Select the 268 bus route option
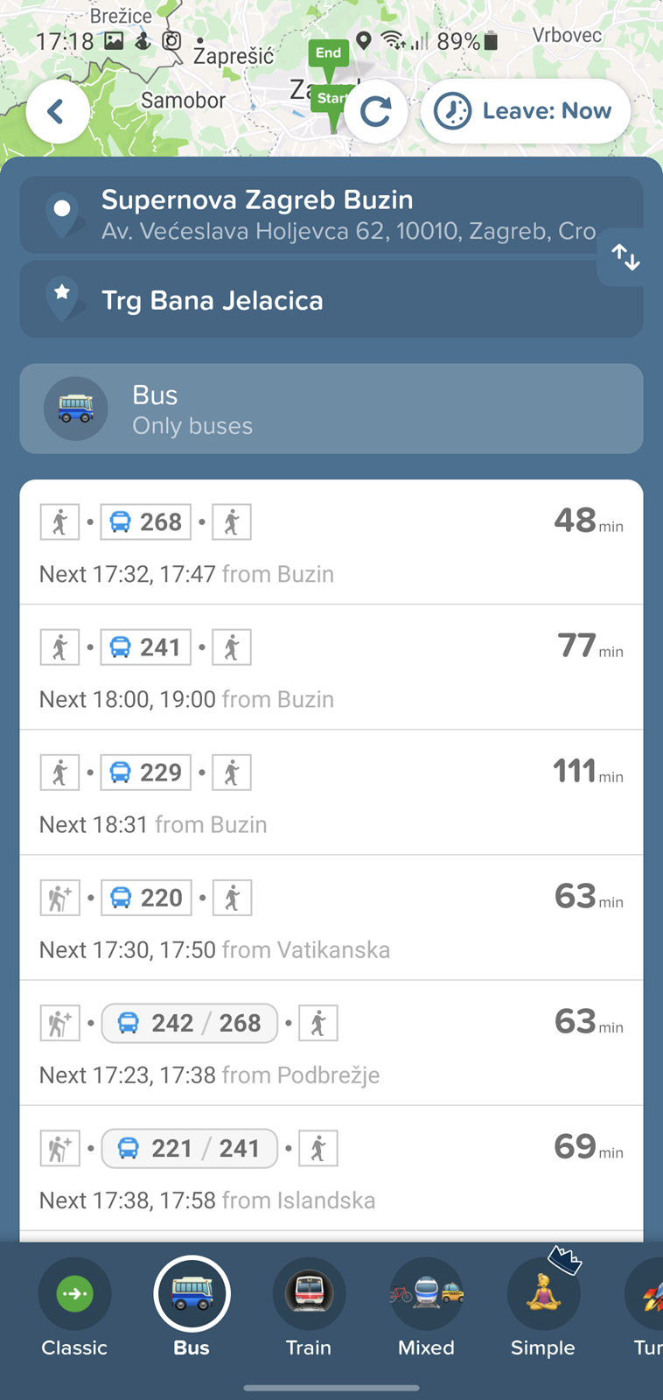Viewport: 663px width, 1400px height. [331, 542]
